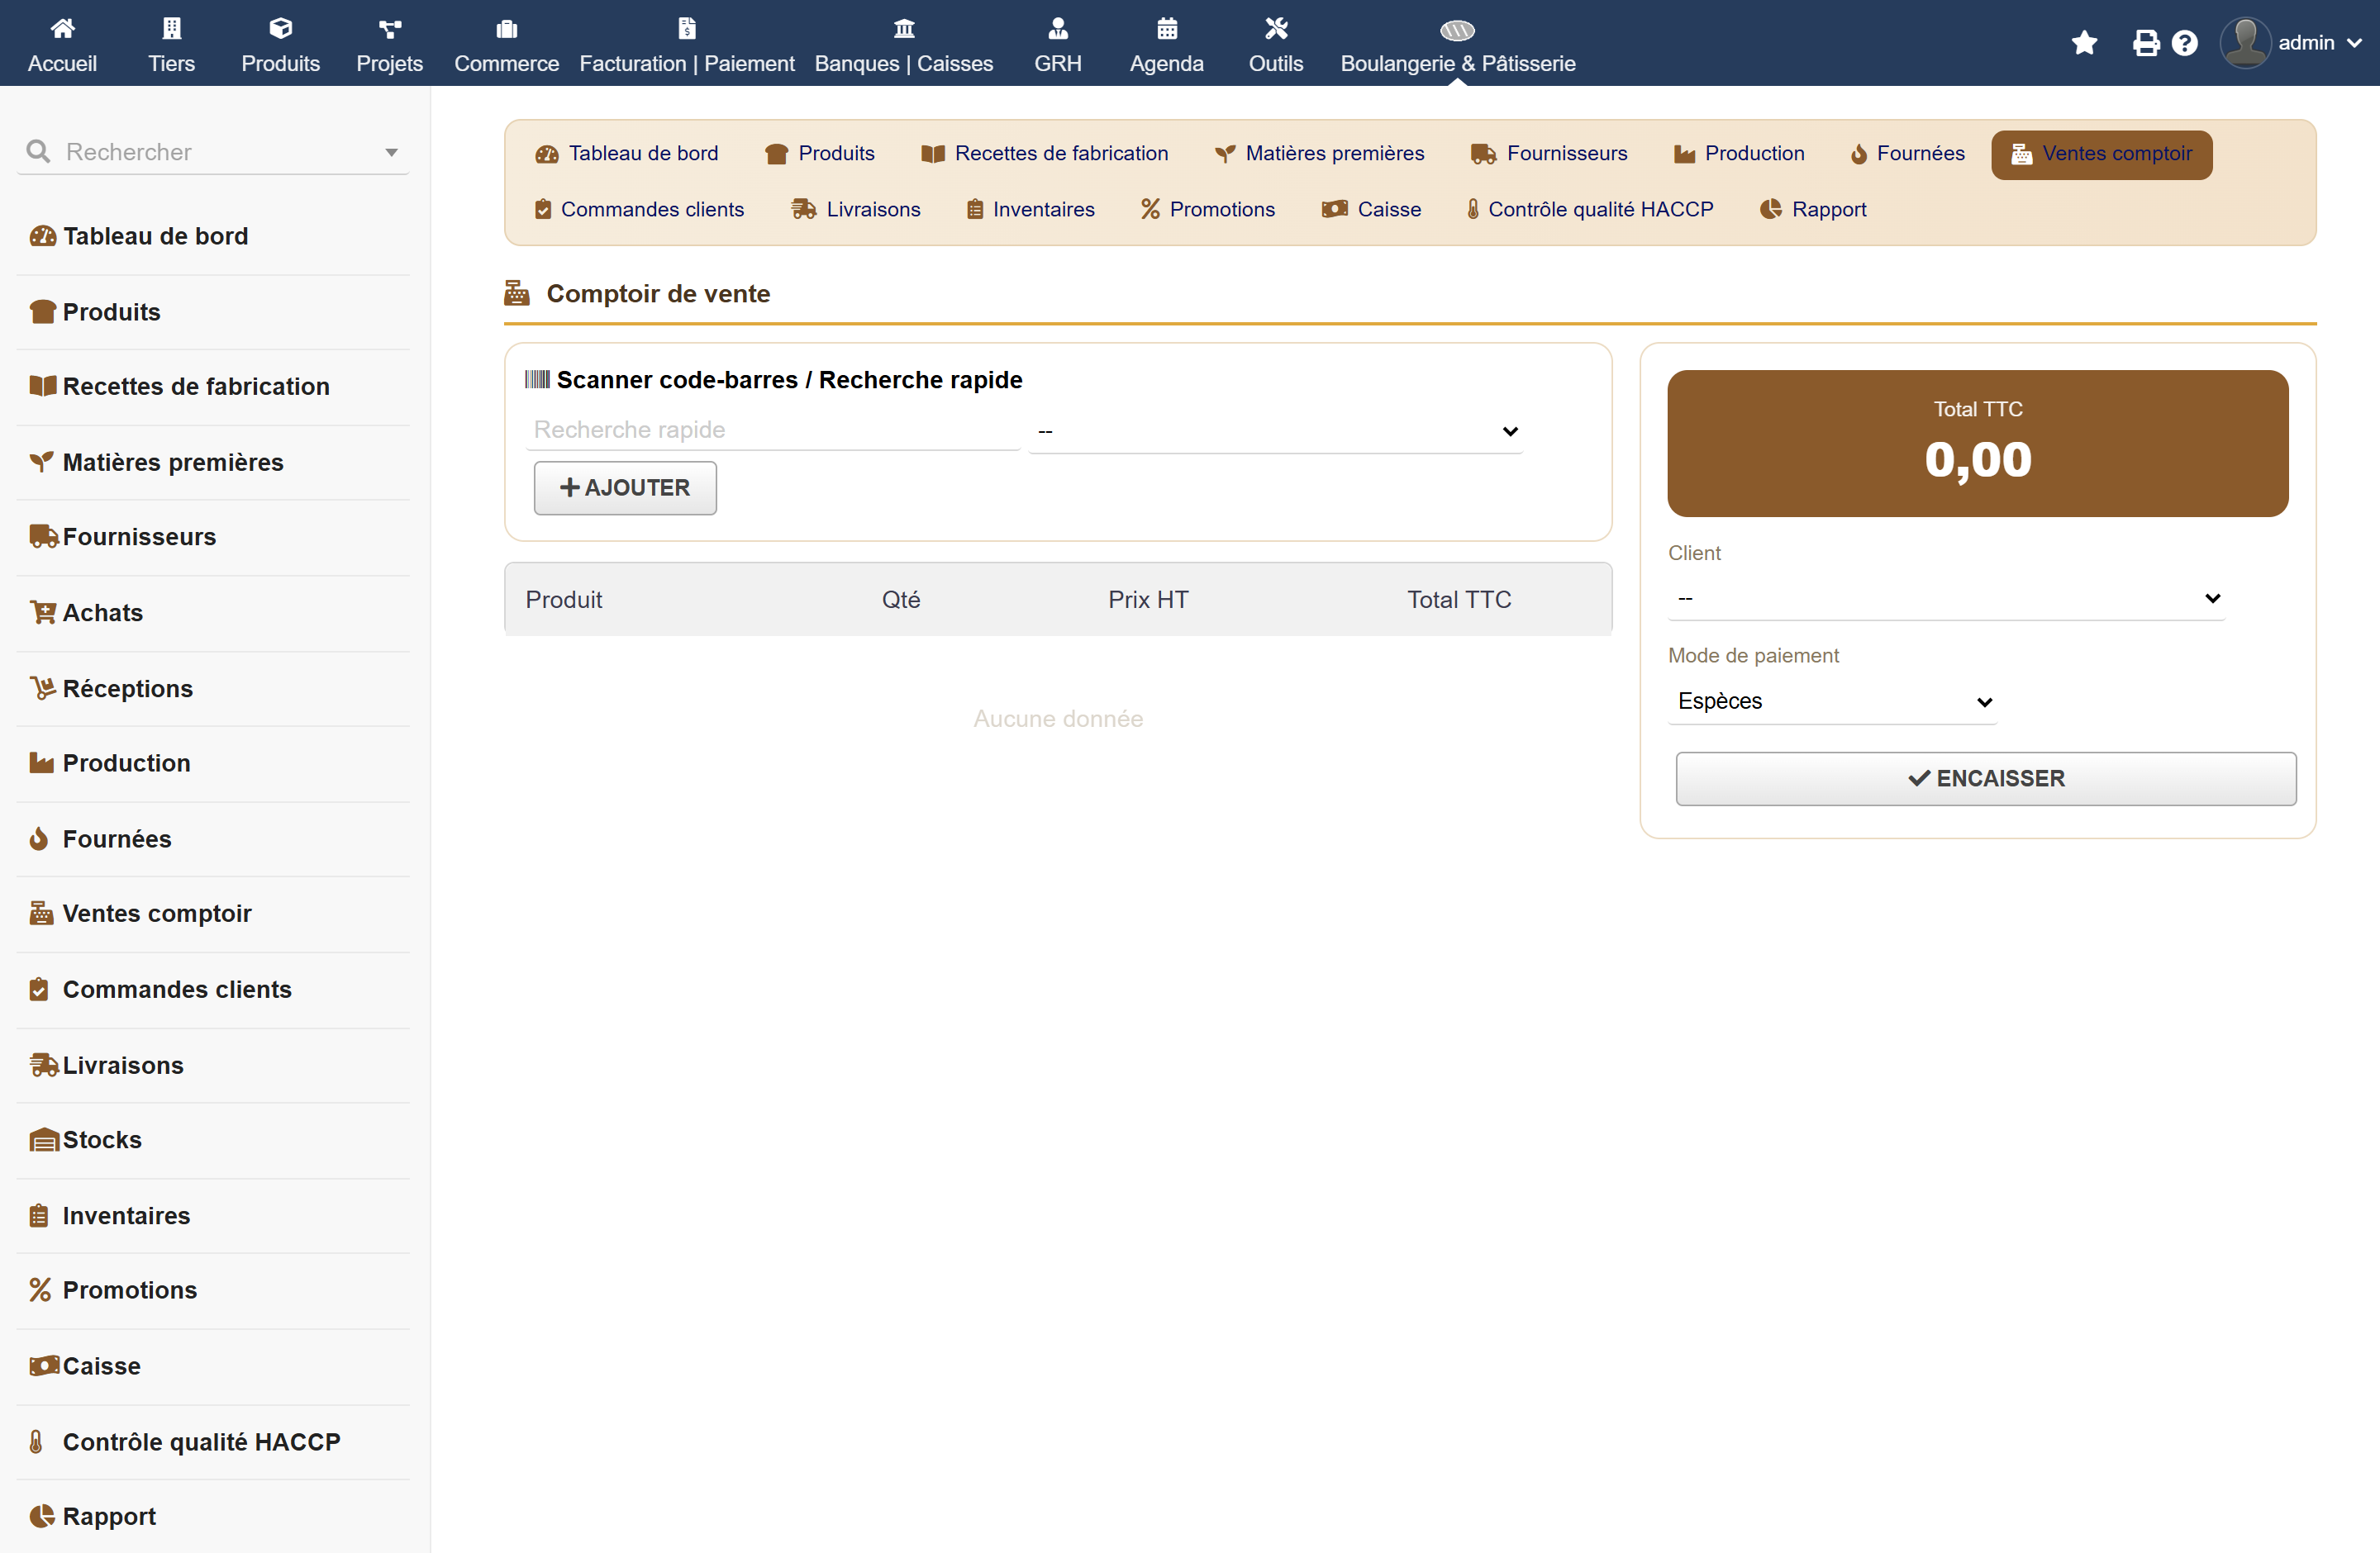The height and width of the screenshot is (1553, 2380).
Task: Open the Facturation invoice icon
Action: point(686,28)
